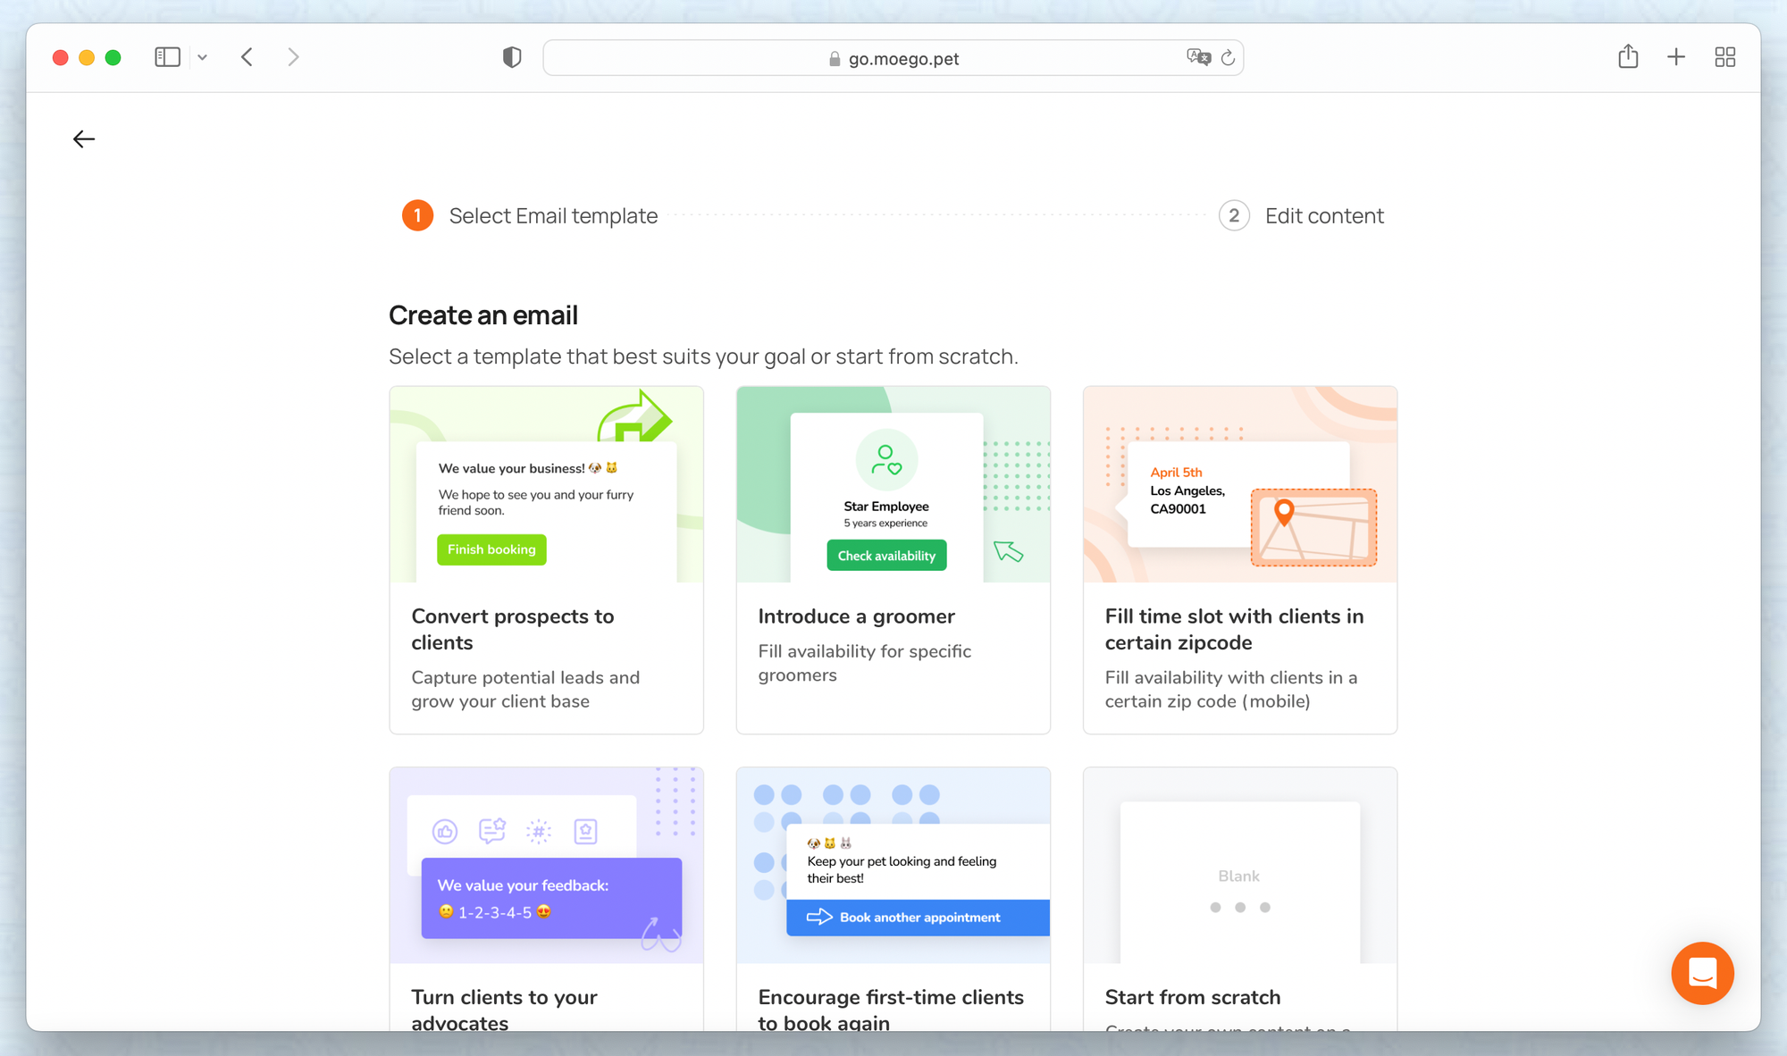Choose Turn clients to your advocates template
Viewport: 1787px width, 1056px height.
pyautogui.click(x=546, y=898)
